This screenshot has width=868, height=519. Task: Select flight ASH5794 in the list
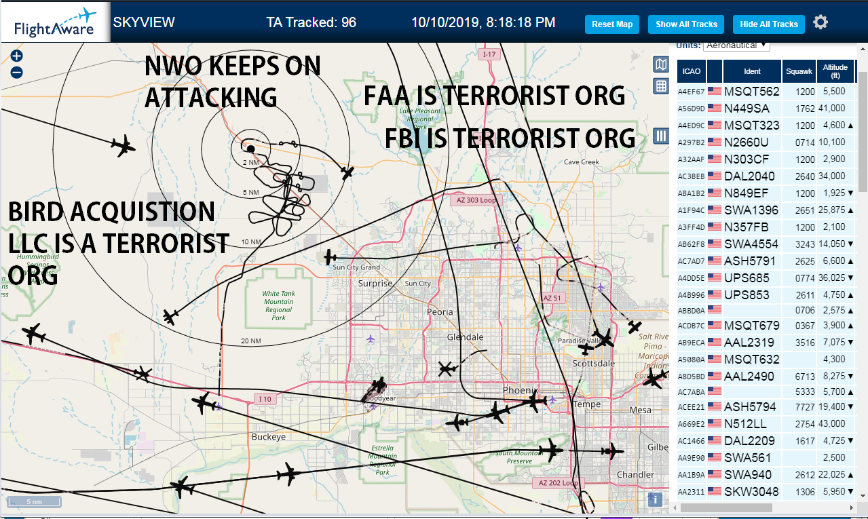(x=766, y=407)
